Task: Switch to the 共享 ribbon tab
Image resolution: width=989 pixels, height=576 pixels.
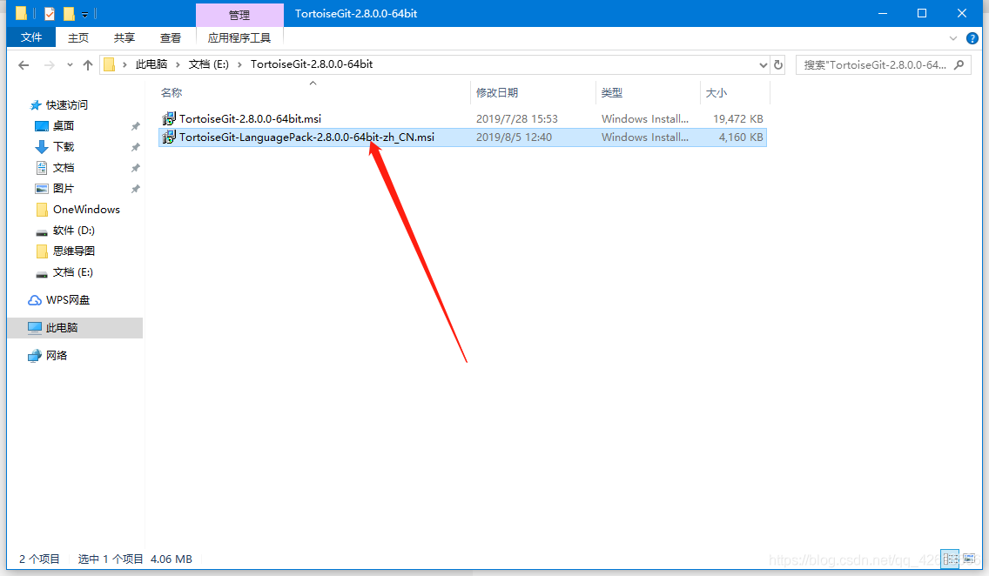Action: tap(124, 37)
